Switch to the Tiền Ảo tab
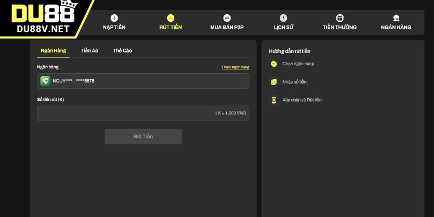The image size is (434, 217). [90, 50]
